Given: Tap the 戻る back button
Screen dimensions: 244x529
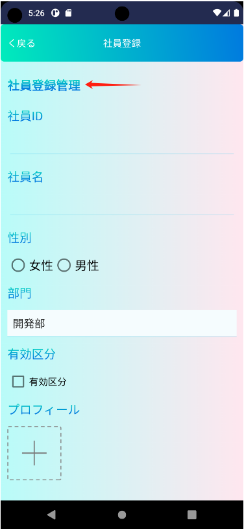Looking at the screenshot, I should pyautogui.click(x=22, y=43).
